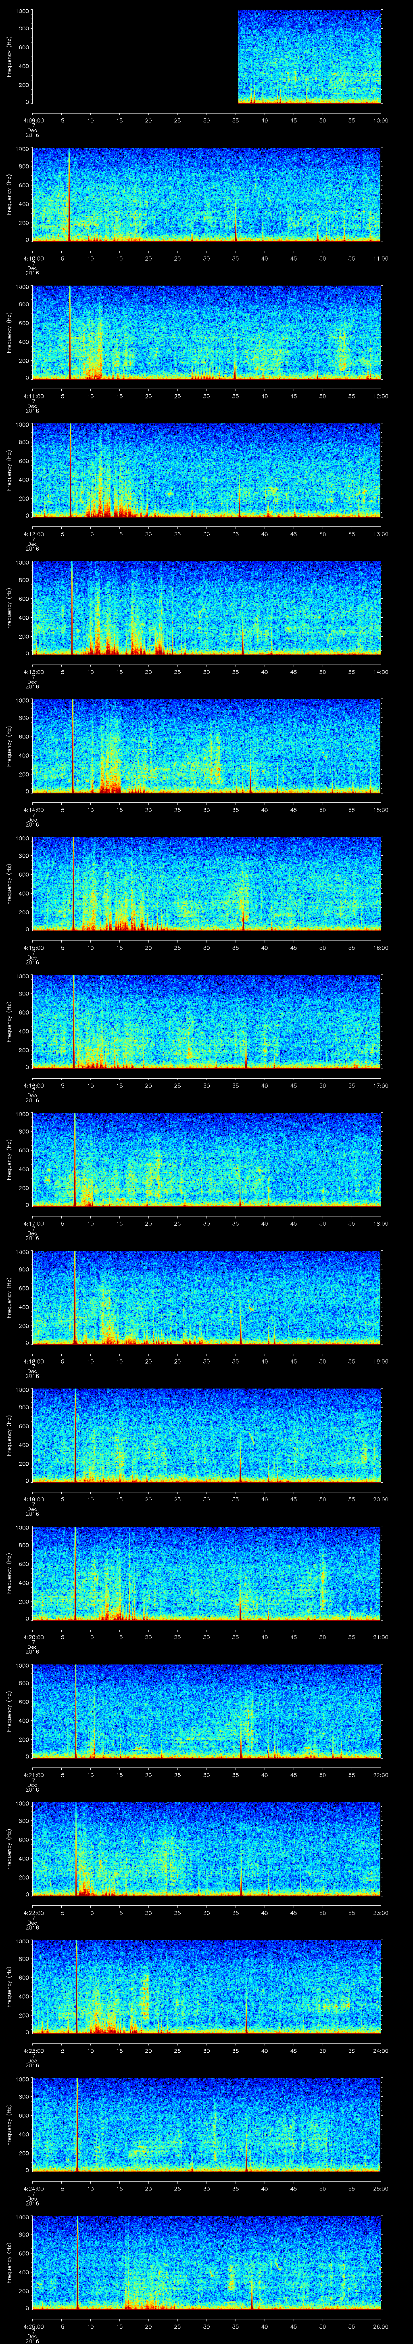
Task: Click the 22:00 end time label
Action: (x=380, y=1774)
